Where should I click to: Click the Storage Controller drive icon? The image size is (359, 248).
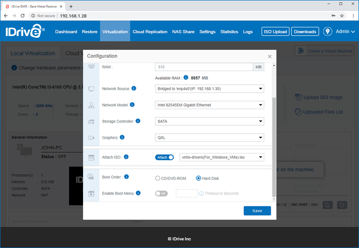92,122
